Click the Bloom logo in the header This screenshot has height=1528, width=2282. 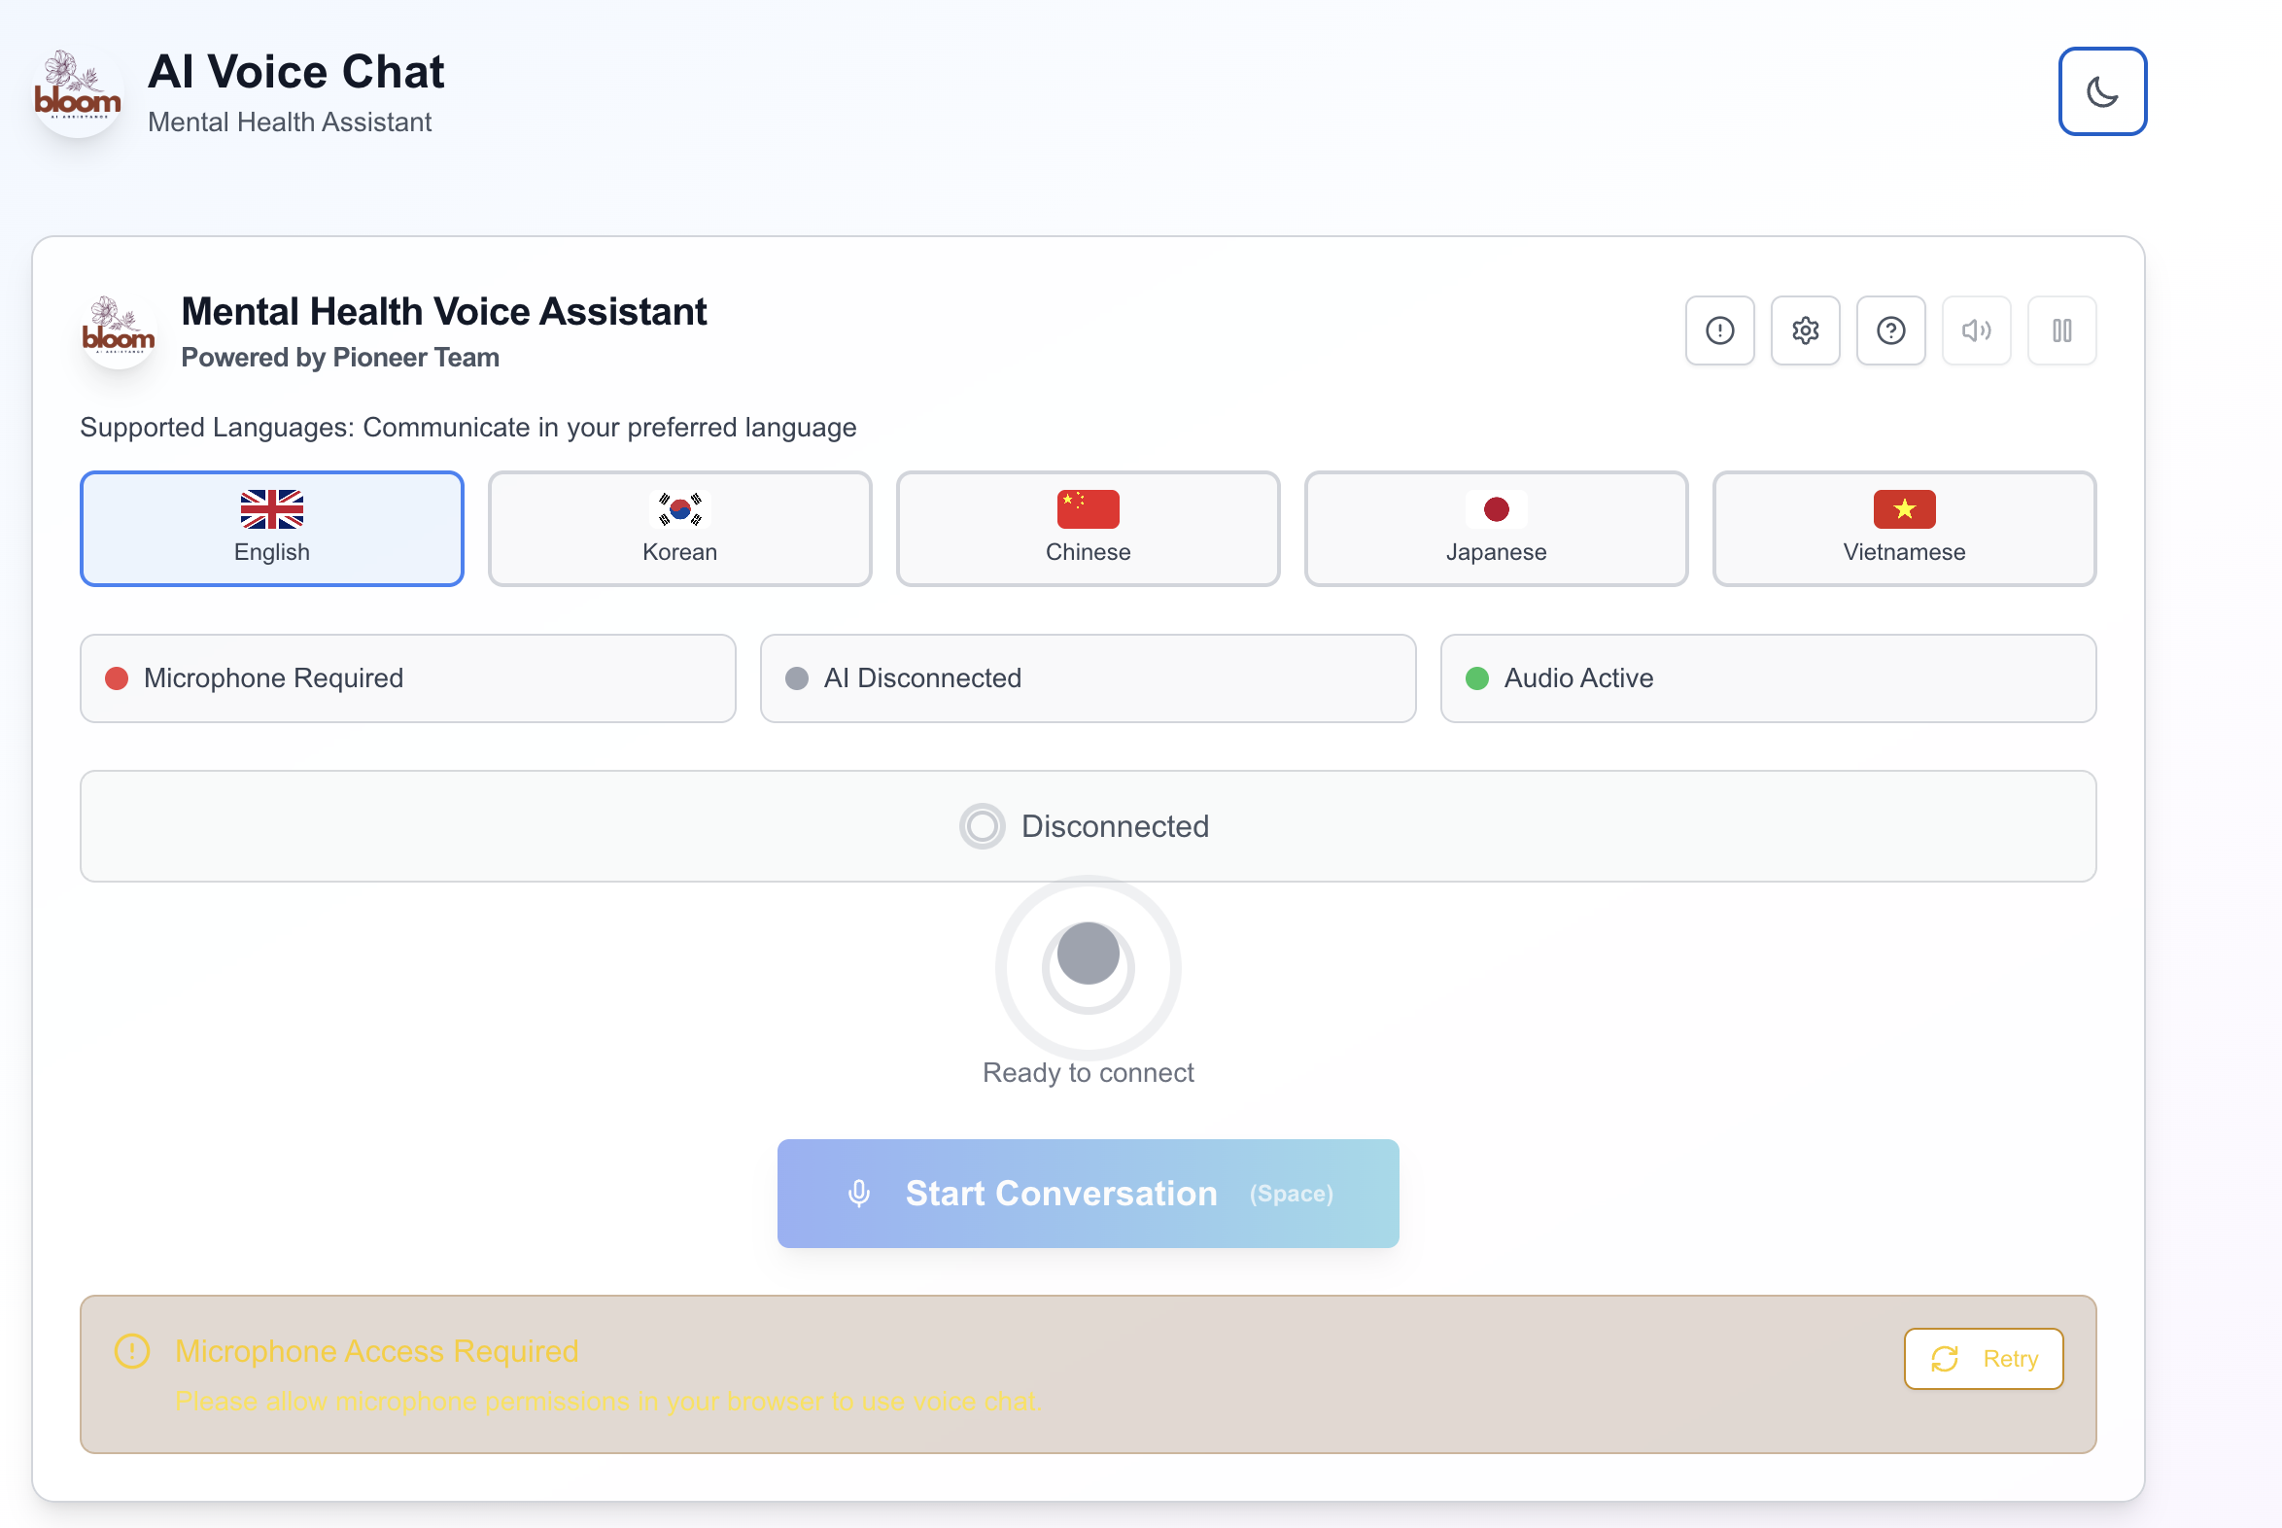tap(77, 90)
